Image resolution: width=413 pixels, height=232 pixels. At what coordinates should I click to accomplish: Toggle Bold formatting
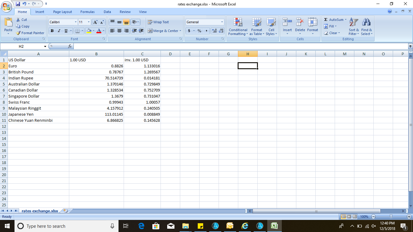[x=52, y=31]
